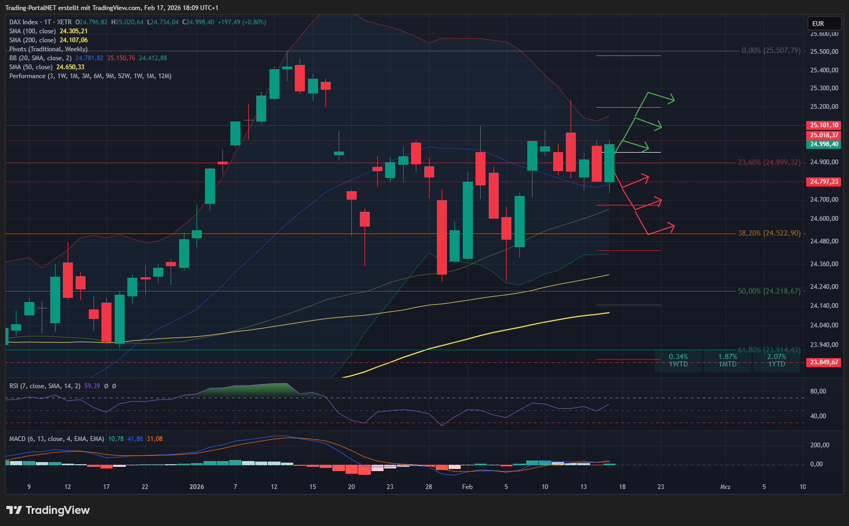Select the RSI indicator legend label

pyautogui.click(x=45, y=386)
